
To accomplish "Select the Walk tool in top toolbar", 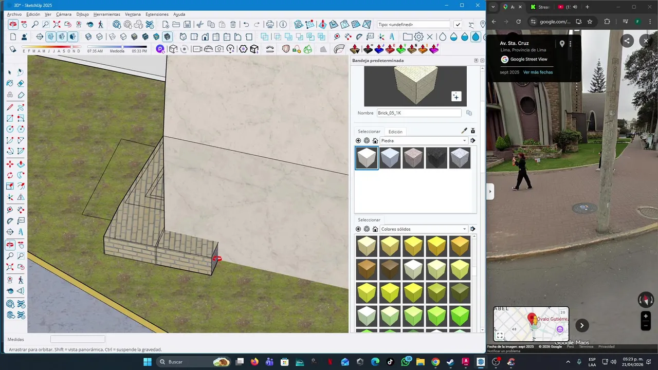I will (x=101, y=24).
